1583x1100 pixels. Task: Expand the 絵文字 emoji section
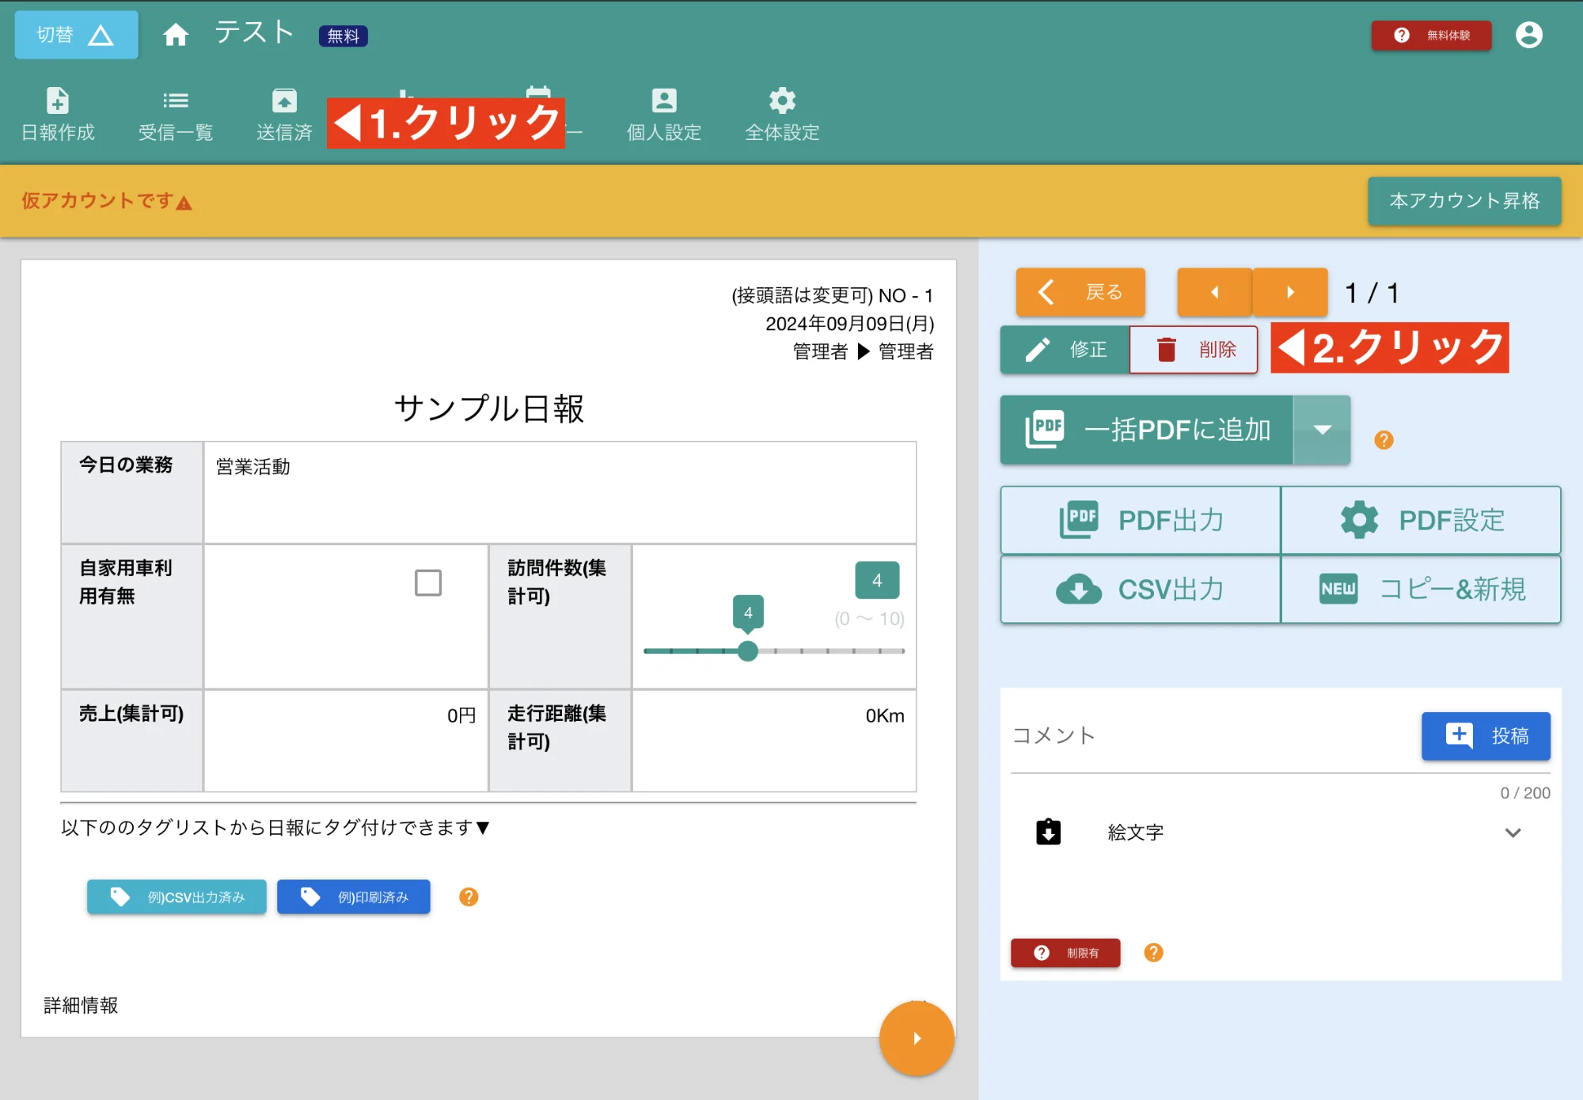coord(1514,832)
